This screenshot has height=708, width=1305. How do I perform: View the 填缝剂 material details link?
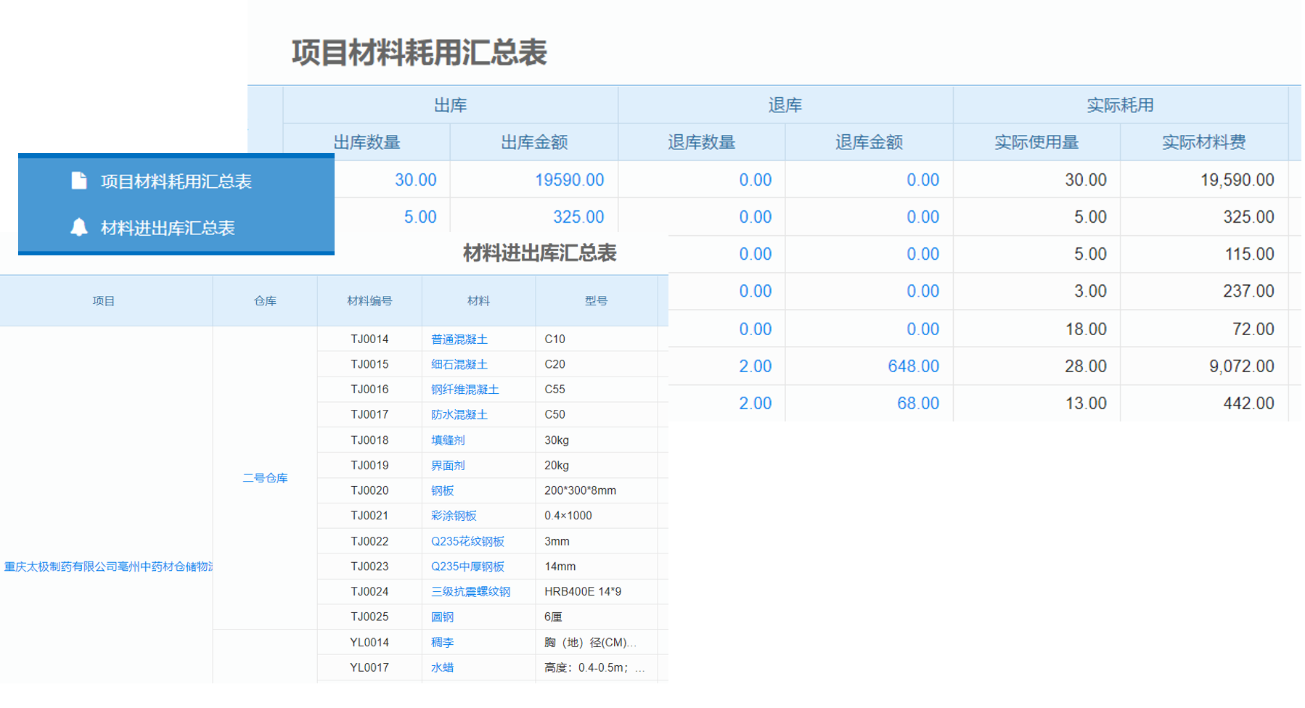tap(448, 440)
